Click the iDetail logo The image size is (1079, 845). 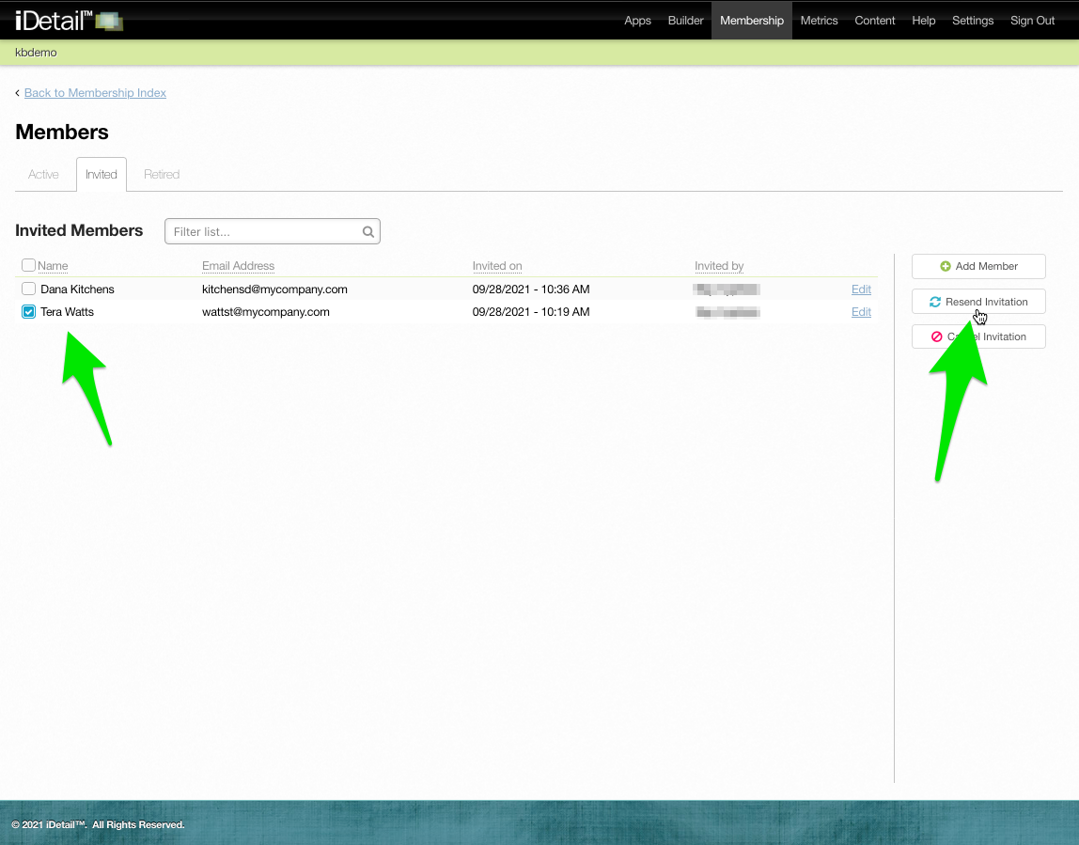69,21
